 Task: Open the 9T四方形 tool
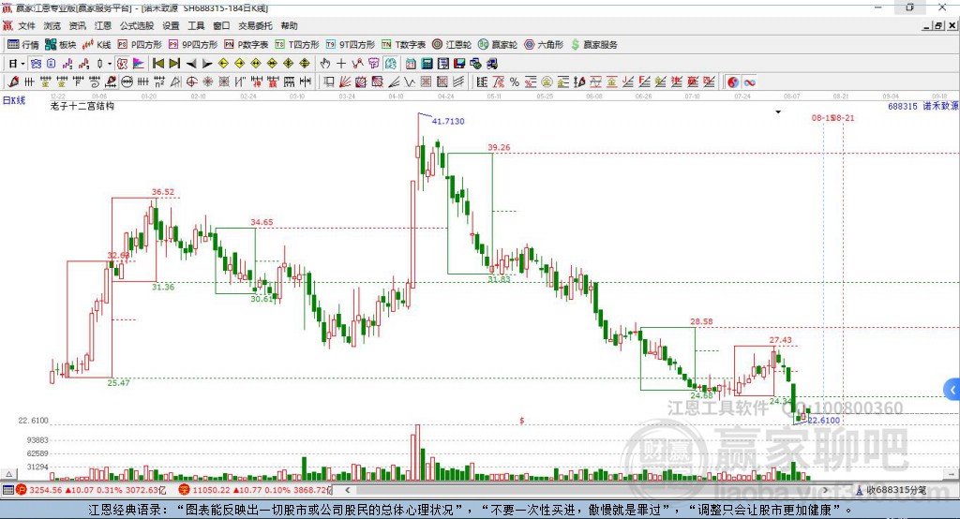click(351, 45)
